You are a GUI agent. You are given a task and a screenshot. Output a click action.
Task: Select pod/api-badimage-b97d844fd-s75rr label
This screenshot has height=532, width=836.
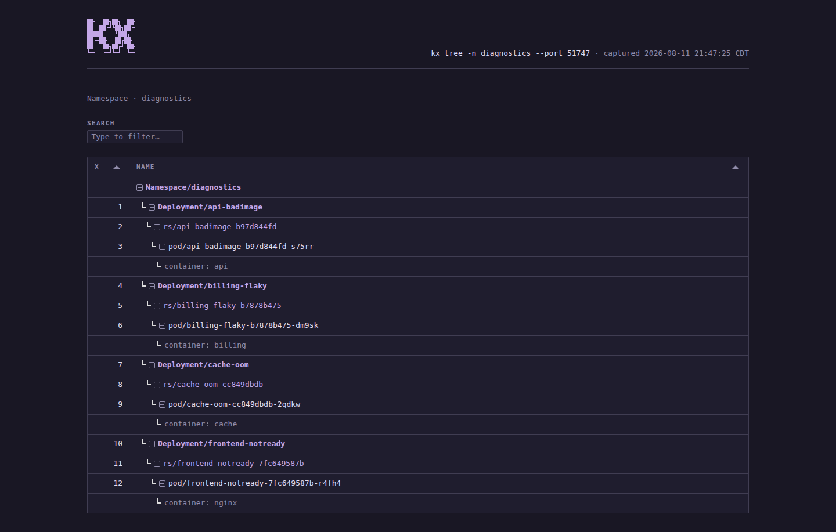241,247
